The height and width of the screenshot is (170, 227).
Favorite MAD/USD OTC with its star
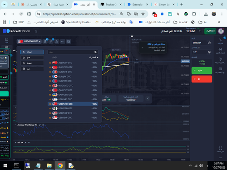click(x=50, y=86)
